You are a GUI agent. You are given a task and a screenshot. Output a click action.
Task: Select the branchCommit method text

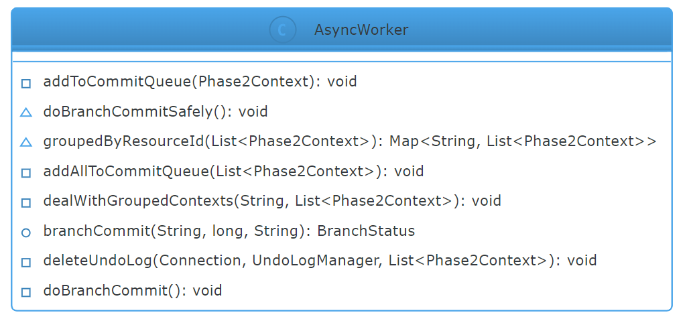[229, 231]
